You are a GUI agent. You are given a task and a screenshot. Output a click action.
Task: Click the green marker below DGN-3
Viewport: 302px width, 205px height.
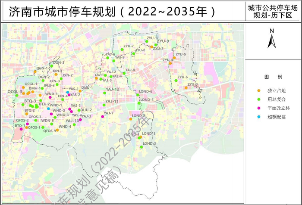click(52, 66)
